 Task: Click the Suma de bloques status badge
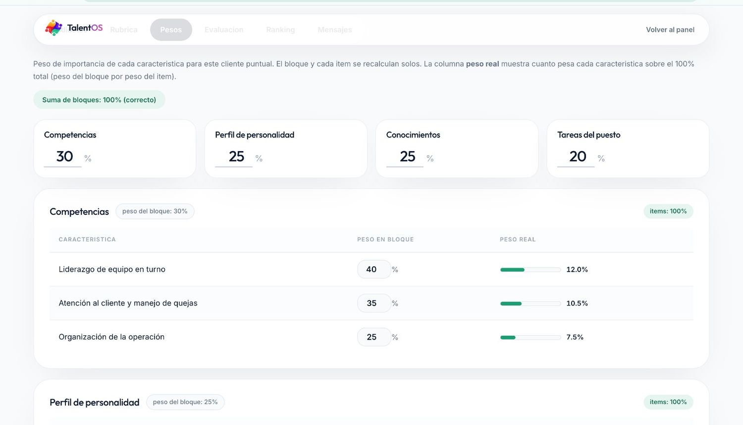click(x=99, y=100)
